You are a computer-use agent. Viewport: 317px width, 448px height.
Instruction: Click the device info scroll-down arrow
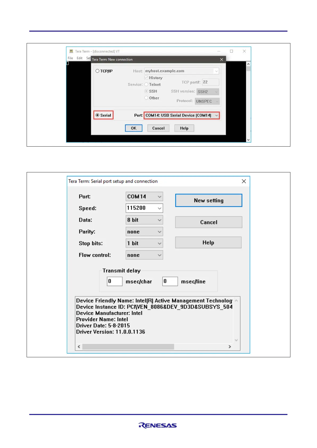coord(236,340)
